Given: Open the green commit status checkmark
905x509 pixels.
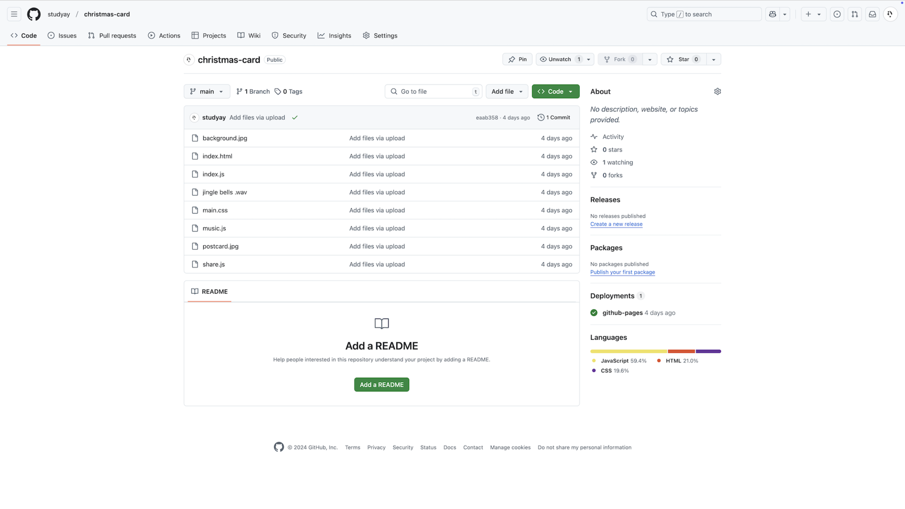Looking at the screenshot, I should 295,118.
